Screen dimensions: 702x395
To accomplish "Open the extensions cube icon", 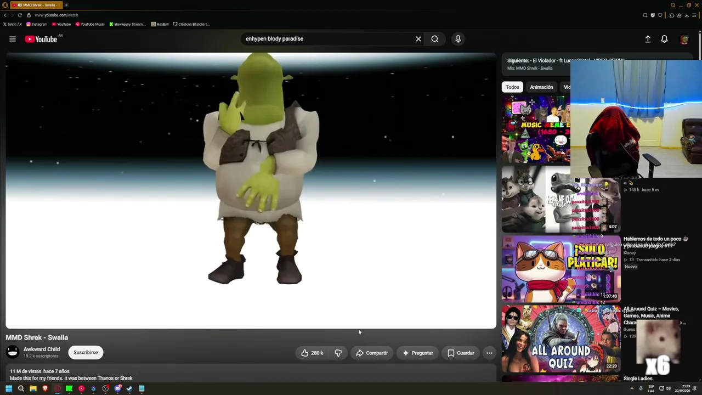I will (x=672, y=15).
